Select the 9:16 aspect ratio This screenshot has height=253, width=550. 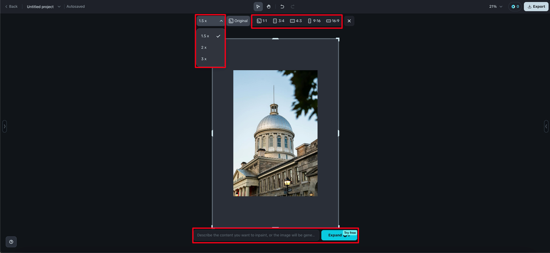pos(314,21)
